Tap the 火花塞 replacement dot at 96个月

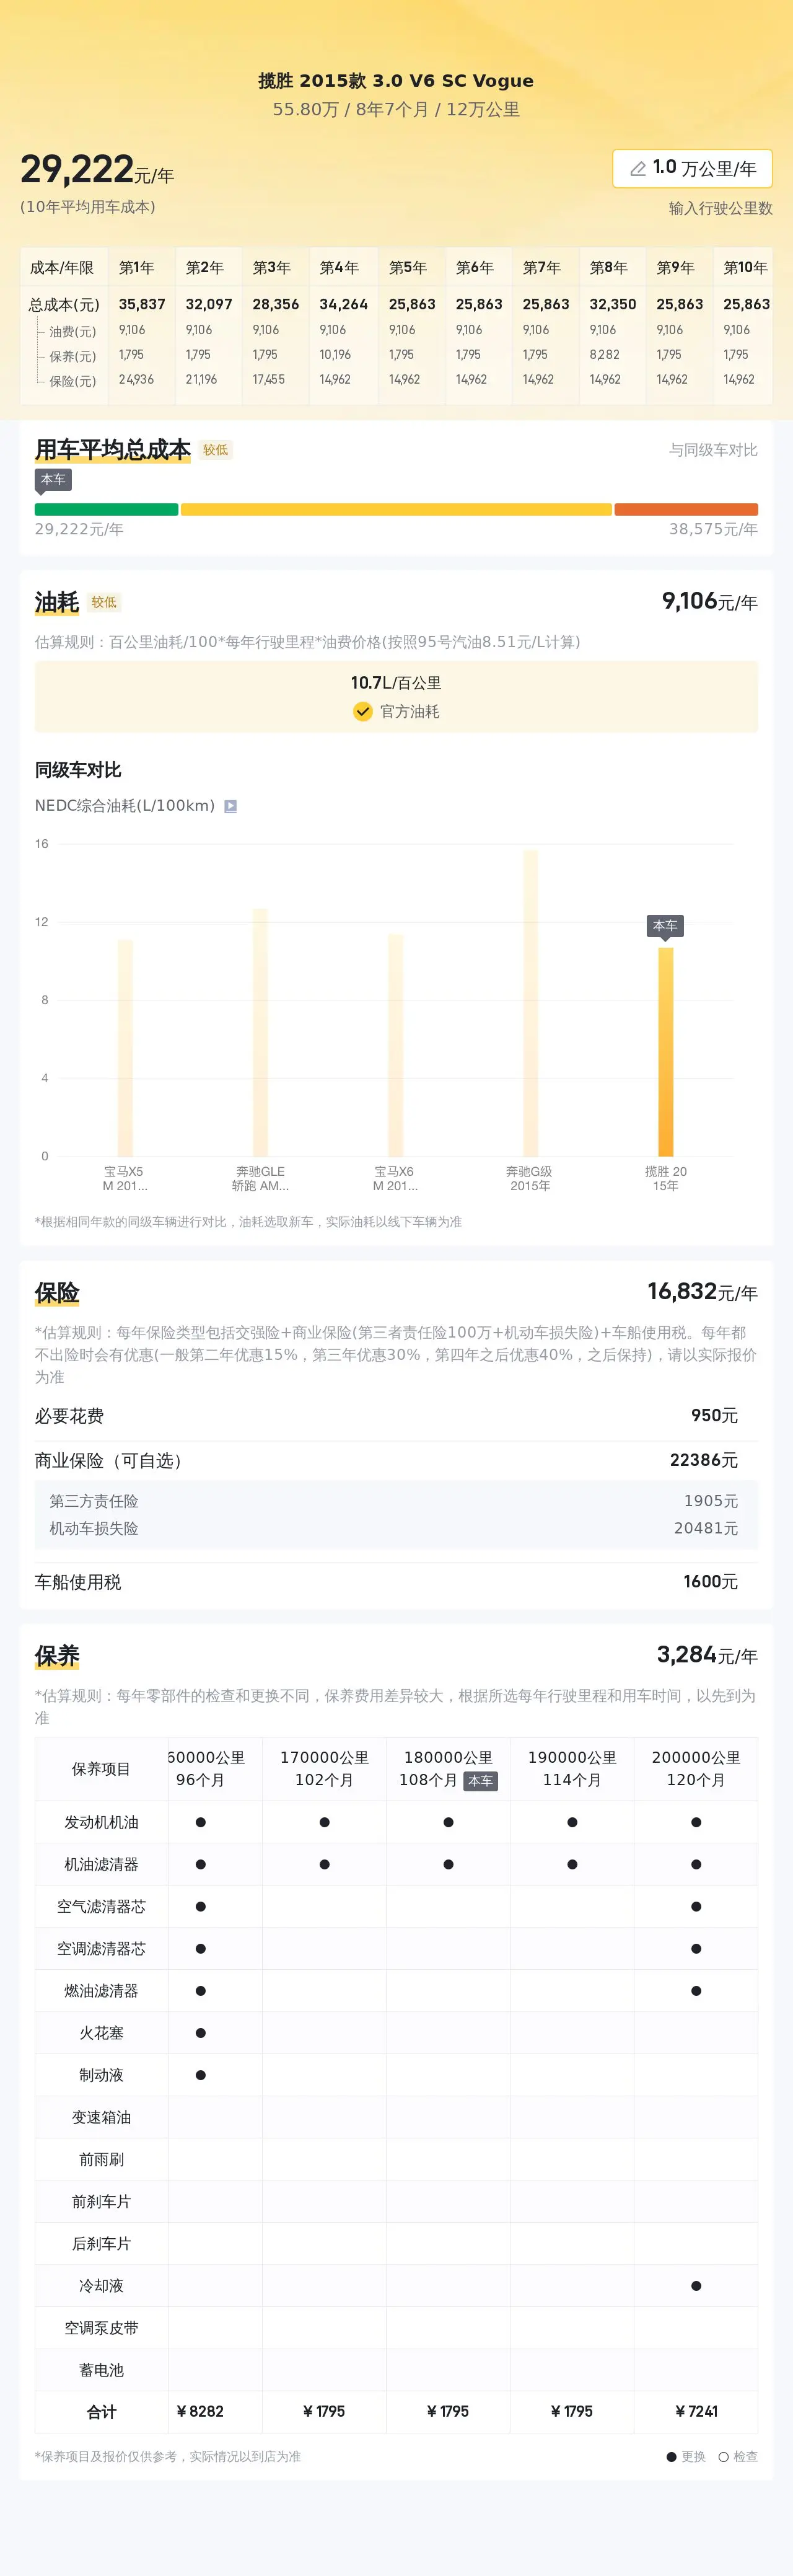(201, 2033)
